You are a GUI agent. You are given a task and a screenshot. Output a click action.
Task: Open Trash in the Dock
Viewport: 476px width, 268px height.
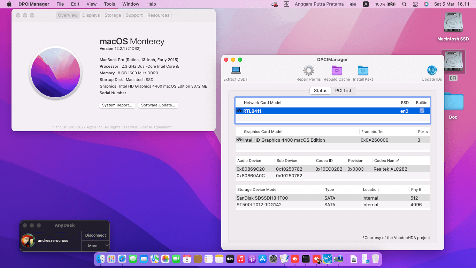375,259
